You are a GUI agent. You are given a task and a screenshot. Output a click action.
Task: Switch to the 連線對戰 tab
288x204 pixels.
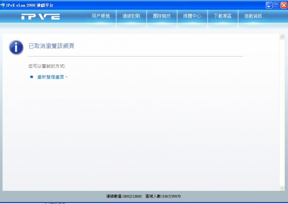(131, 16)
